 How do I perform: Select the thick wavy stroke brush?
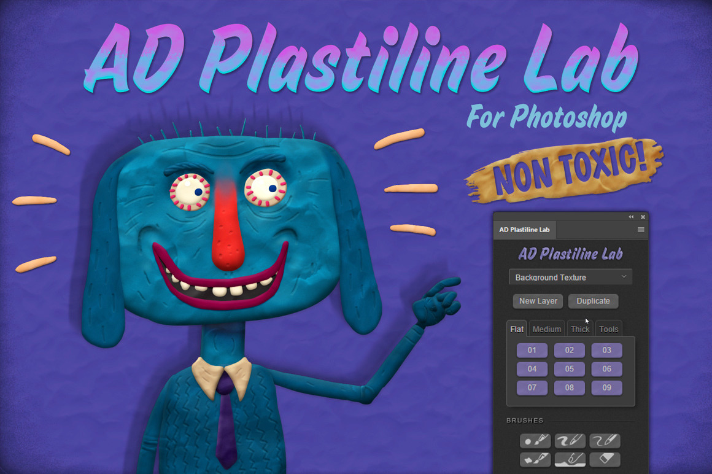pos(570,440)
